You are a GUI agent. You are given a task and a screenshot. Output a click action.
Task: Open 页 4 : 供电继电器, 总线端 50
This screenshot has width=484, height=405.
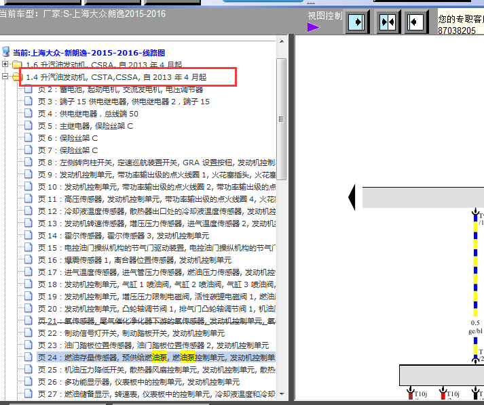[x=88, y=114]
